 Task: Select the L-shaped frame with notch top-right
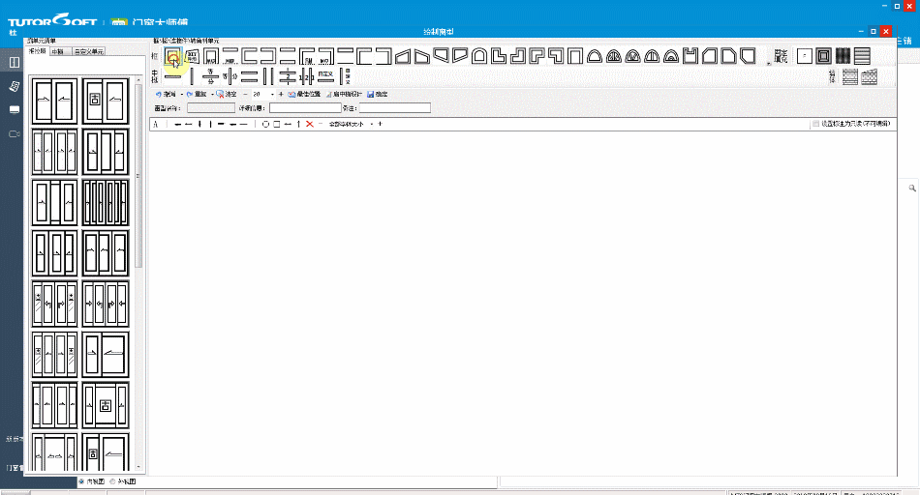(498, 56)
